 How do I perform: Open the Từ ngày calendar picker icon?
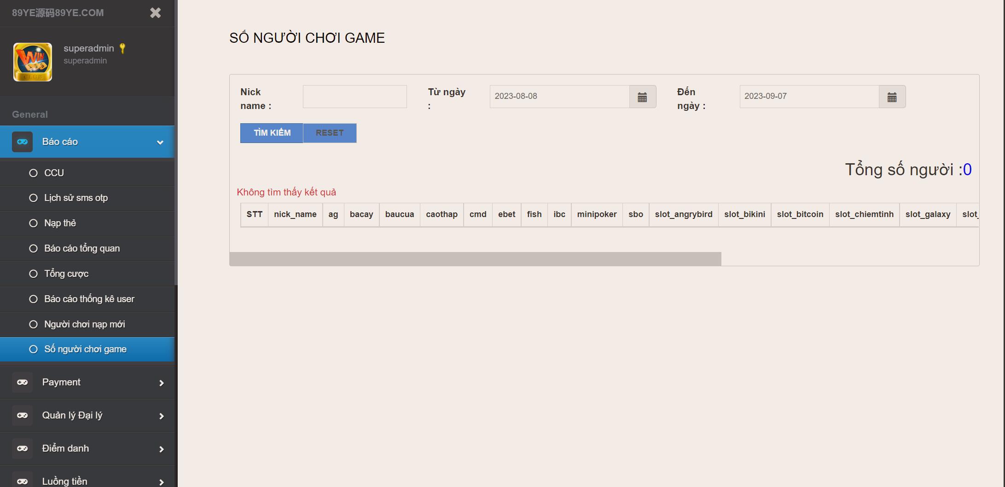click(642, 97)
